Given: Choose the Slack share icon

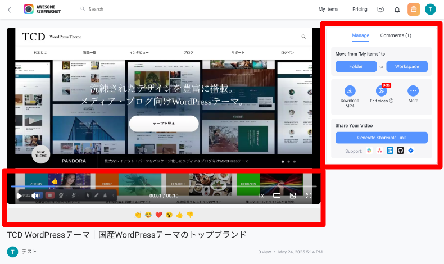Looking at the screenshot, I should [369, 151].
